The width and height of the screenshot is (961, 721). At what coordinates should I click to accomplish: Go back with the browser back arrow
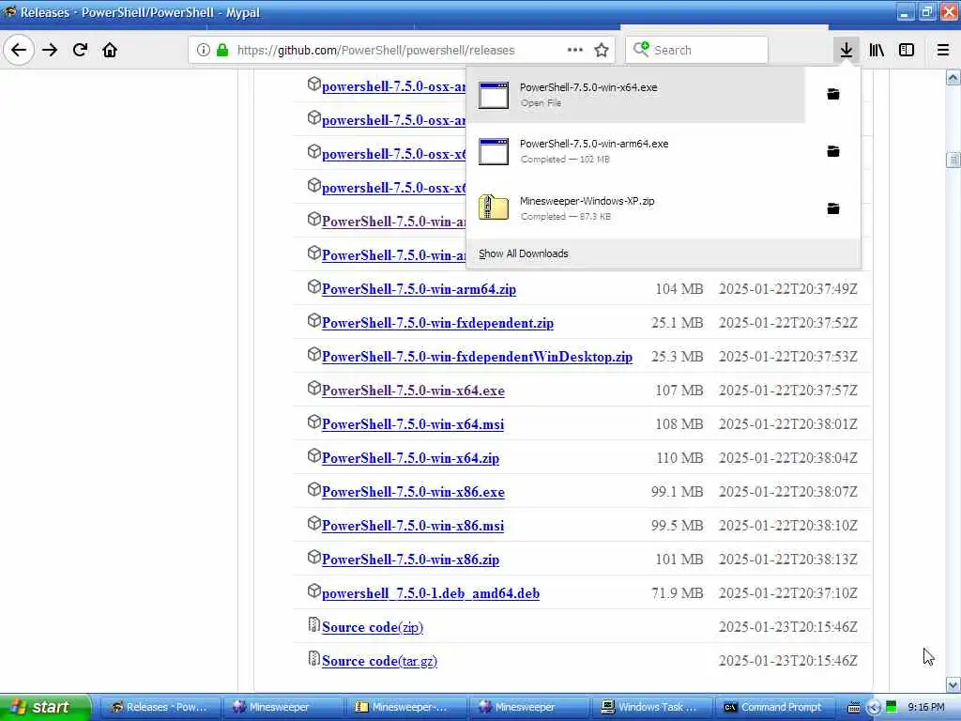pyautogui.click(x=19, y=51)
